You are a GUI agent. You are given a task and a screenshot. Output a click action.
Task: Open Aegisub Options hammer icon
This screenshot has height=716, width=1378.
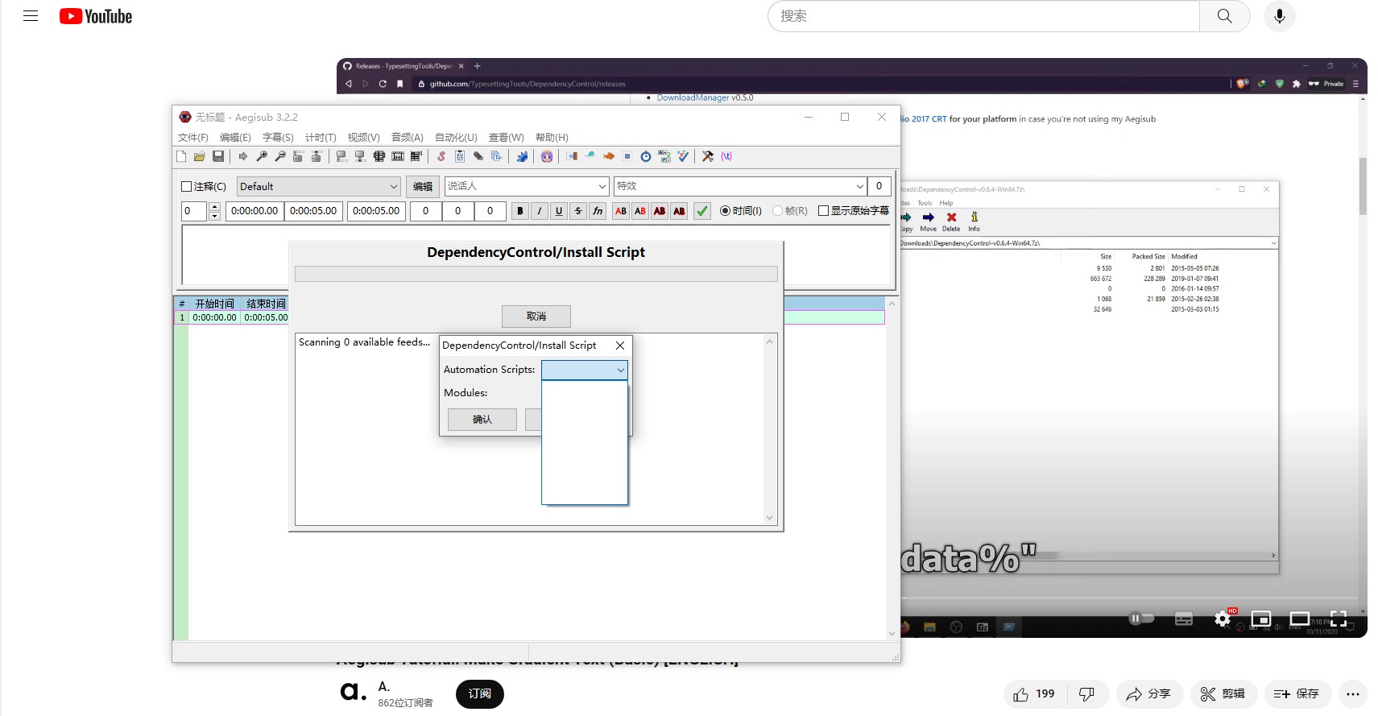point(708,156)
